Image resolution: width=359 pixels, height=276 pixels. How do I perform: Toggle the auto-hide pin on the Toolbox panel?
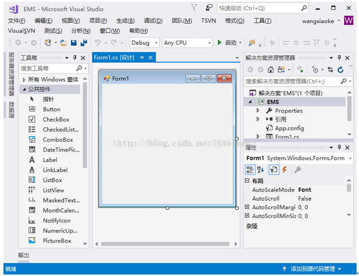pyautogui.click(x=75, y=58)
